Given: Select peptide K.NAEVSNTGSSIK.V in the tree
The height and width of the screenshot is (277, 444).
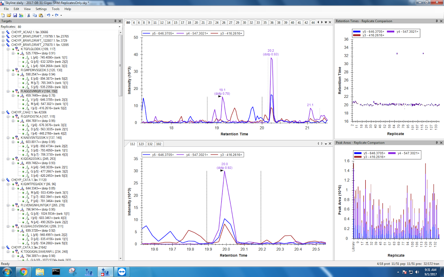Looking at the screenshot, I should (x=36, y=138).
